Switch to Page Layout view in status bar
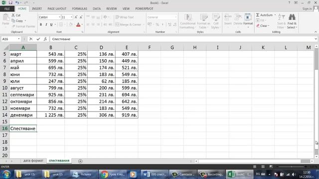 [x=263, y=167]
